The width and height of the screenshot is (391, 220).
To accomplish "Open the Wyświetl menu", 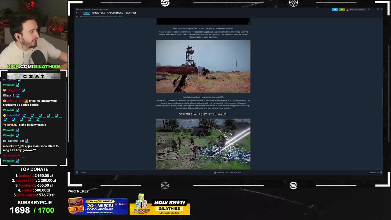I will tap(87, 9).
